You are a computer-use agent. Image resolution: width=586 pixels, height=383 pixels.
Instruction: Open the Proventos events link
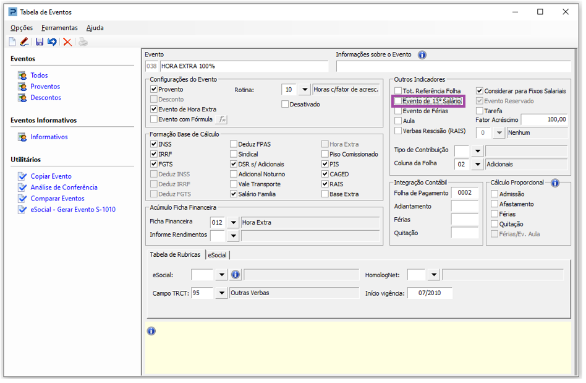click(45, 87)
